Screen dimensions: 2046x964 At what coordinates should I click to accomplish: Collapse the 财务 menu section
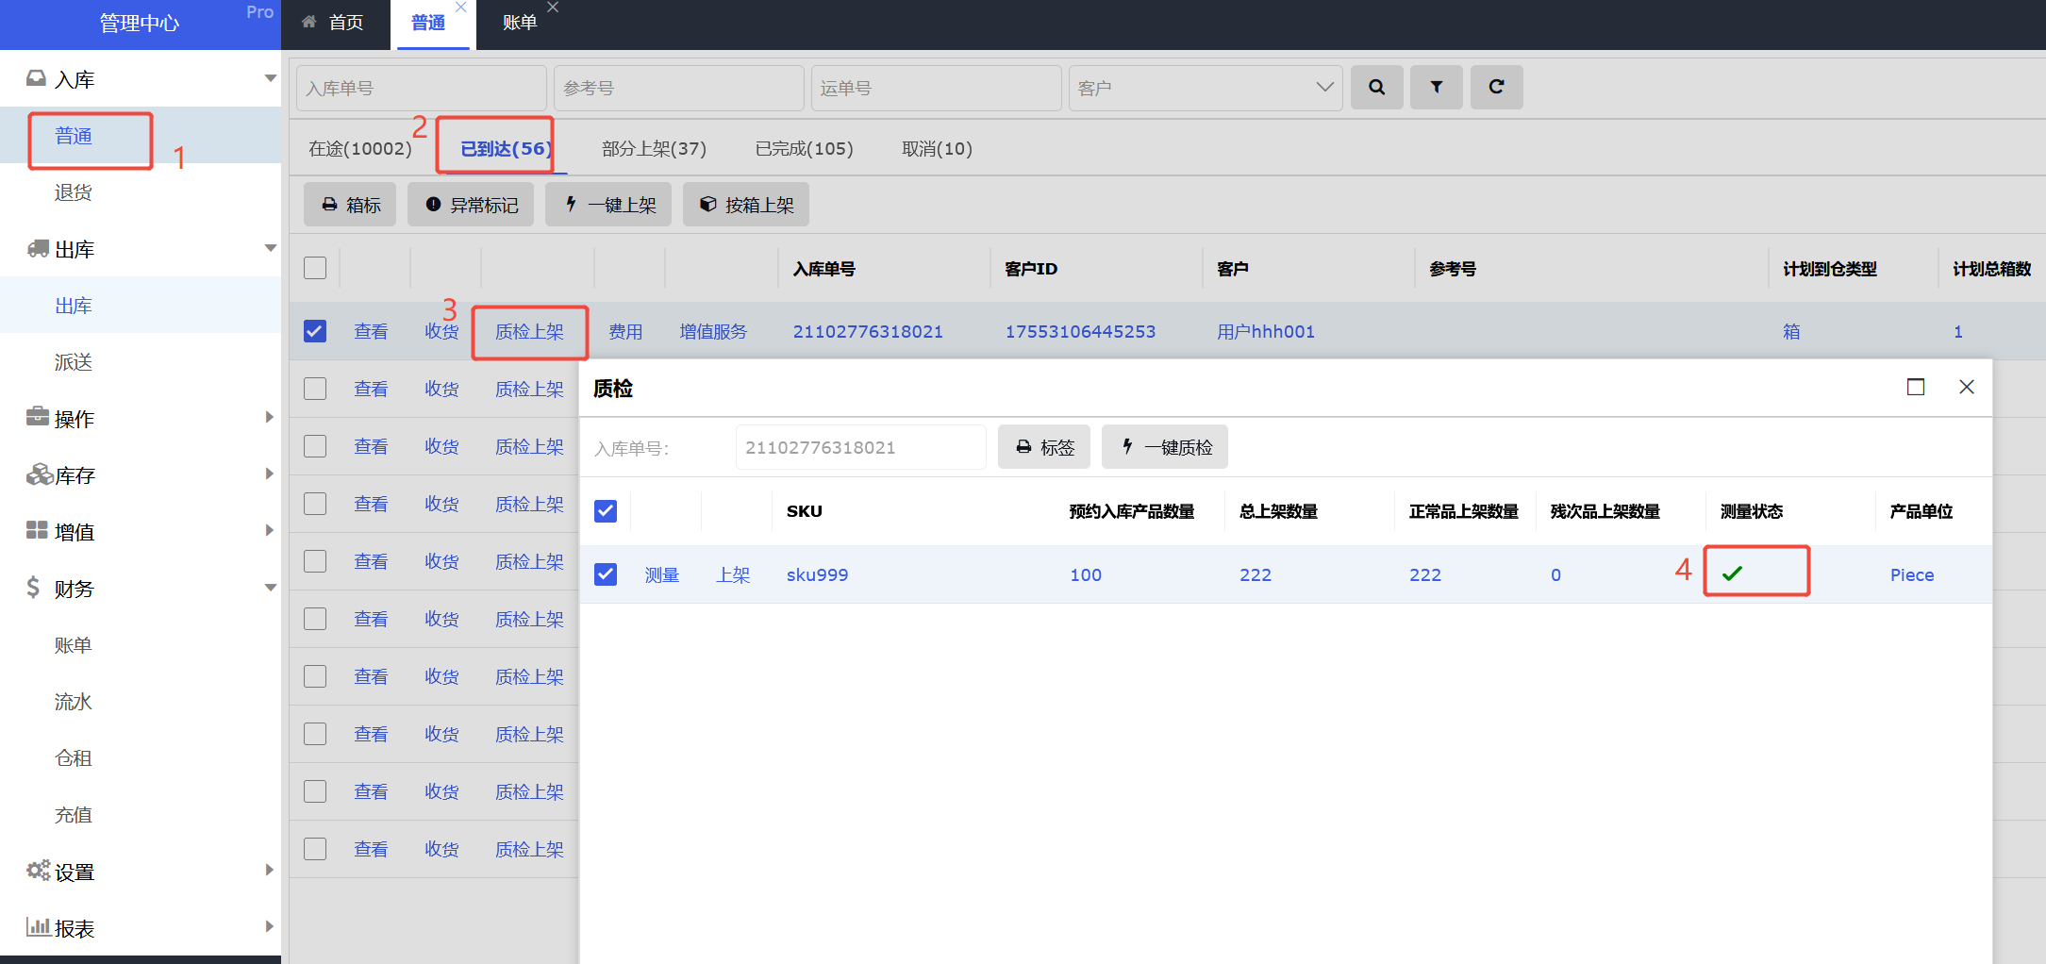[x=271, y=588]
